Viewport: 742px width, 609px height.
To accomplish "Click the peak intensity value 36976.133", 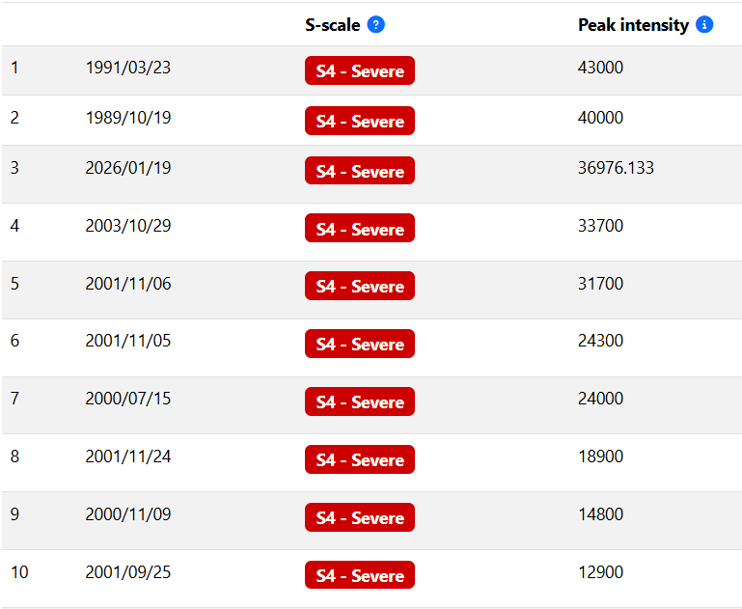I will [616, 168].
